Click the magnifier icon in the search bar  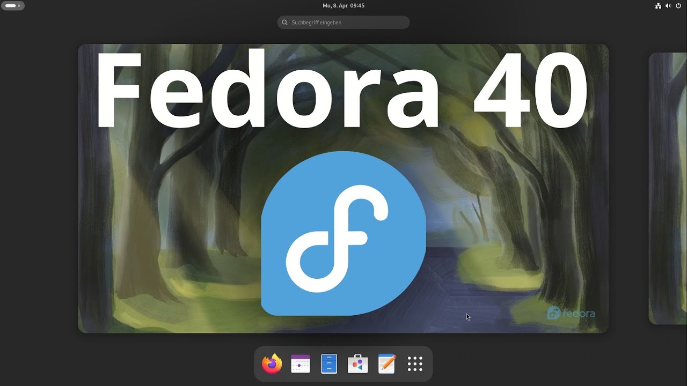(284, 23)
